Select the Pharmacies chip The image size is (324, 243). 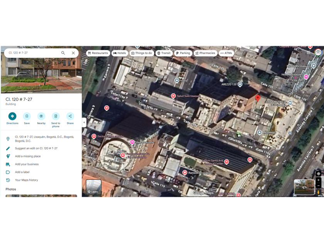pyautogui.click(x=205, y=53)
